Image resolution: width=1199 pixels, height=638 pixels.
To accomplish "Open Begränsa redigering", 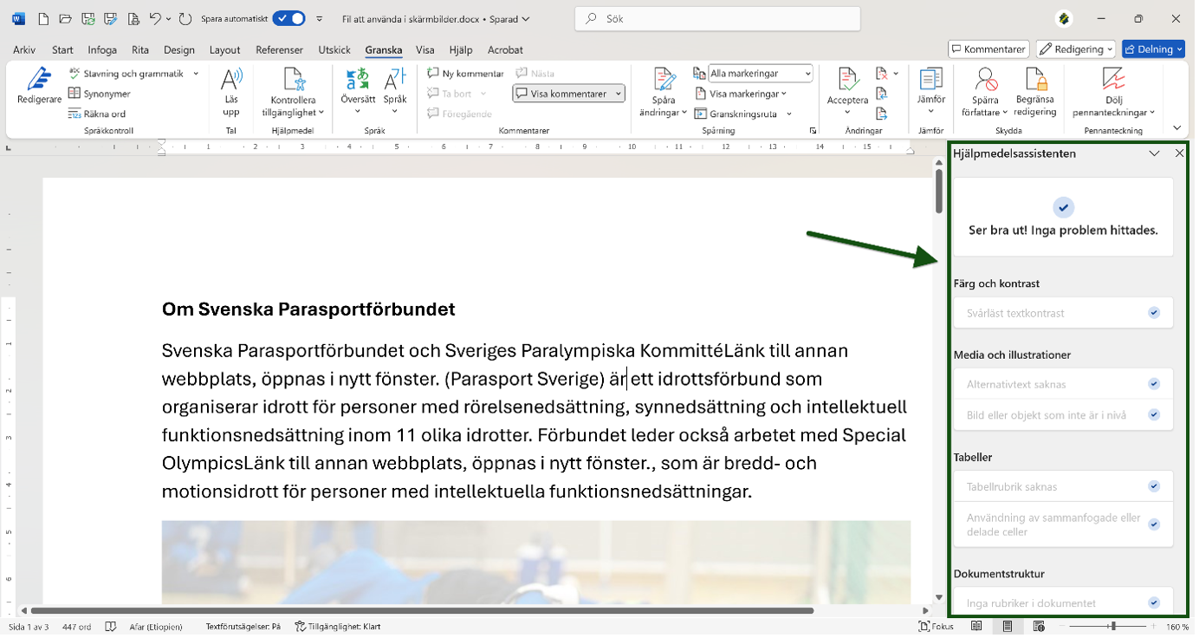I will [1035, 92].
